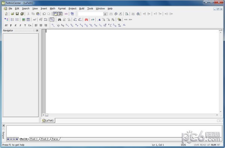225x148 pixels.
Task: Click the horizontal scrollbar thumb in the editor
Action: (47, 115)
